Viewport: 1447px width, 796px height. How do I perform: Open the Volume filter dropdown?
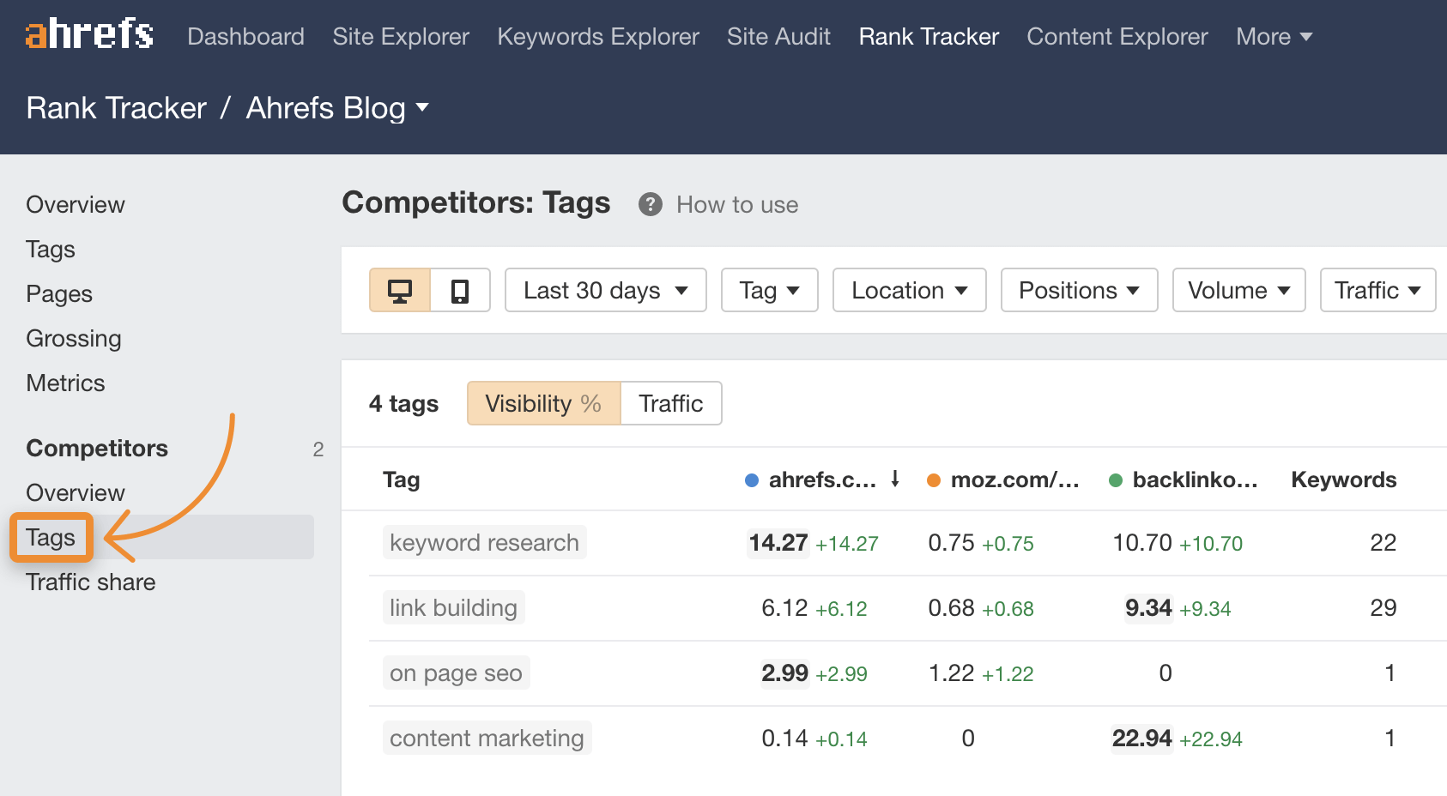1238,291
